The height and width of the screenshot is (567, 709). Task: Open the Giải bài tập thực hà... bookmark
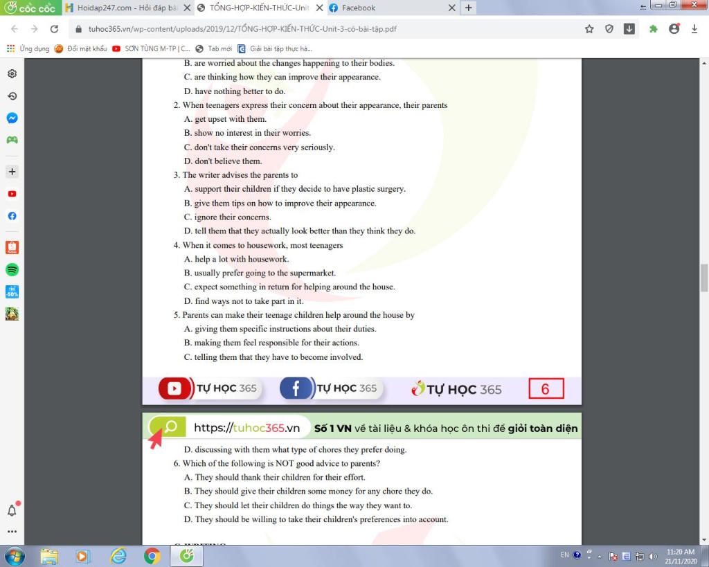(x=275, y=48)
